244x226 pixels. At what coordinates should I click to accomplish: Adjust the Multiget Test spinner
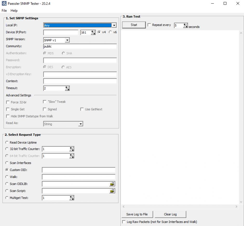coord(72,198)
